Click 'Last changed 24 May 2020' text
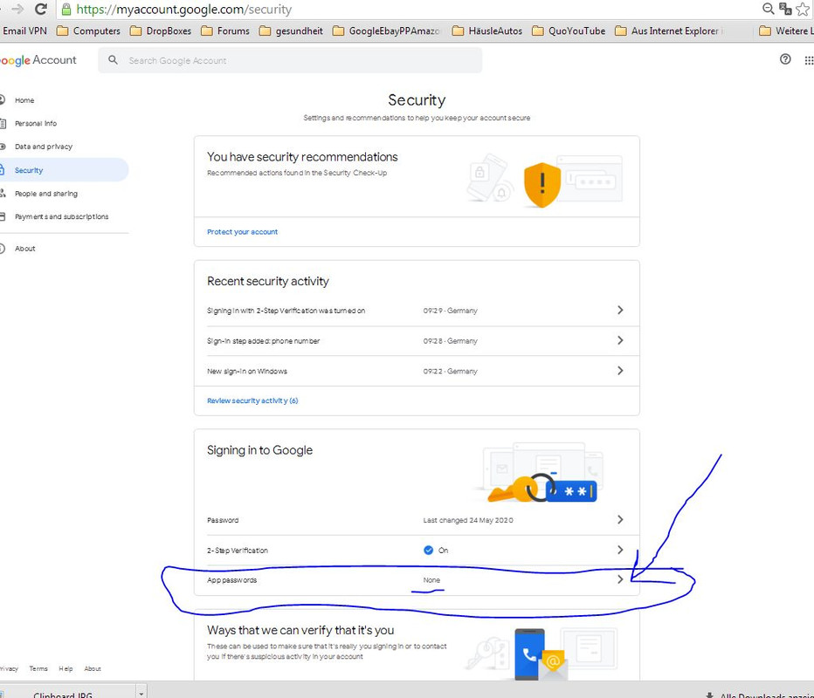The width and height of the screenshot is (814, 698). pyautogui.click(x=468, y=520)
